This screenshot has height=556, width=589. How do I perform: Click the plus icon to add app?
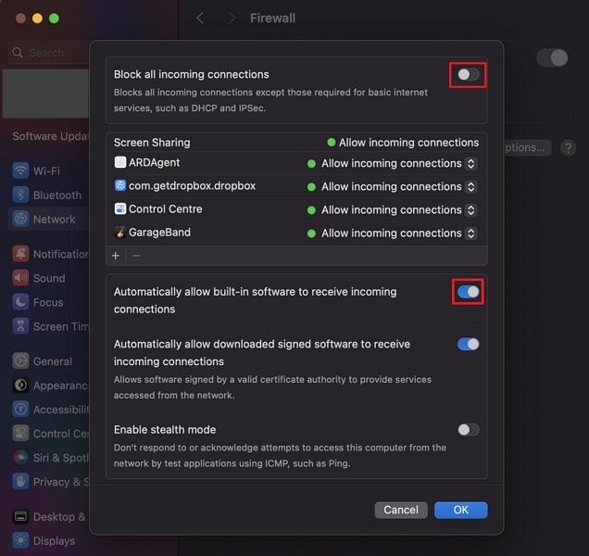tap(116, 256)
